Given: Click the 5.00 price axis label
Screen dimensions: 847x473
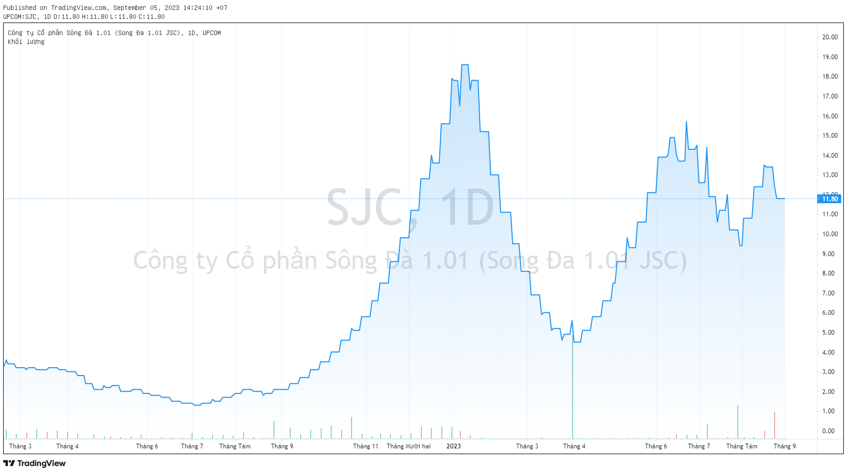Looking at the screenshot, I should pos(828,333).
